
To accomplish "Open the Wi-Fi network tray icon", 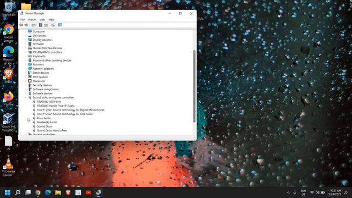I will [312, 193].
